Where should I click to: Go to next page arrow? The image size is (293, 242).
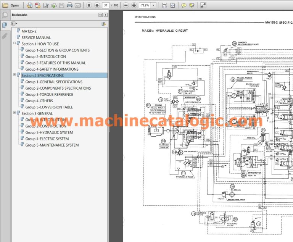pyautogui.click(x=97, y=5)
